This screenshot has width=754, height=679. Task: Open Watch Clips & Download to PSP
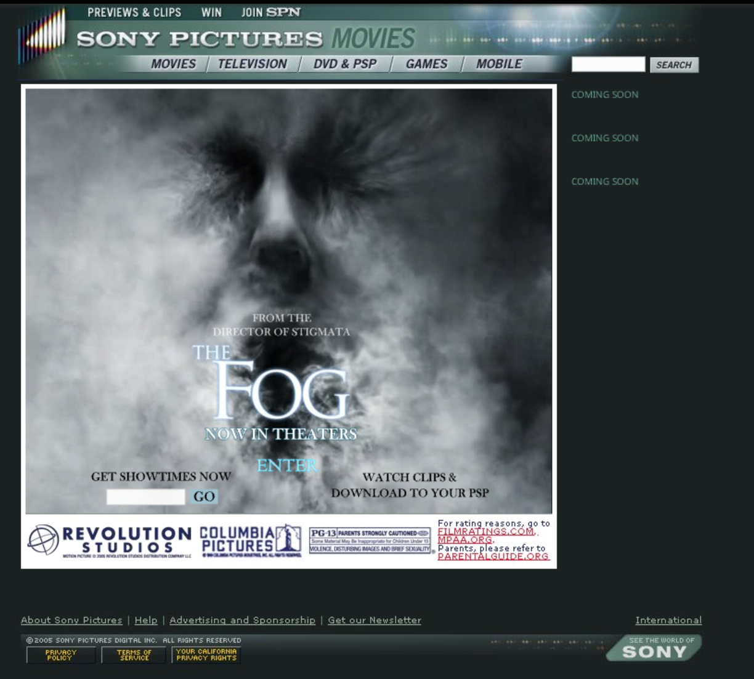point(410,485)
